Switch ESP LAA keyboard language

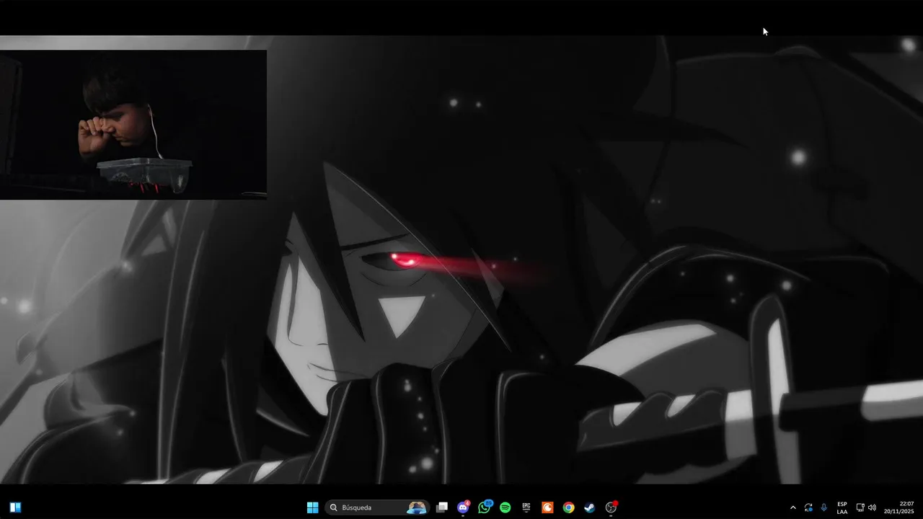tap(842, 507)
